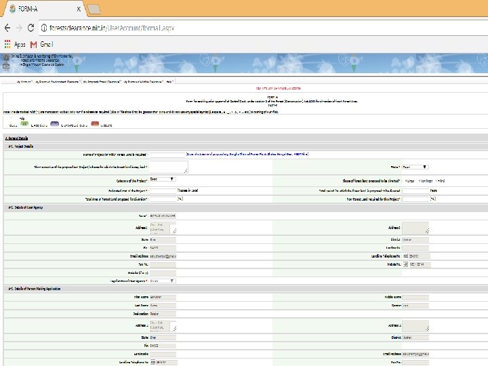Click the emblem logo in the site banner

pos(6,62)
